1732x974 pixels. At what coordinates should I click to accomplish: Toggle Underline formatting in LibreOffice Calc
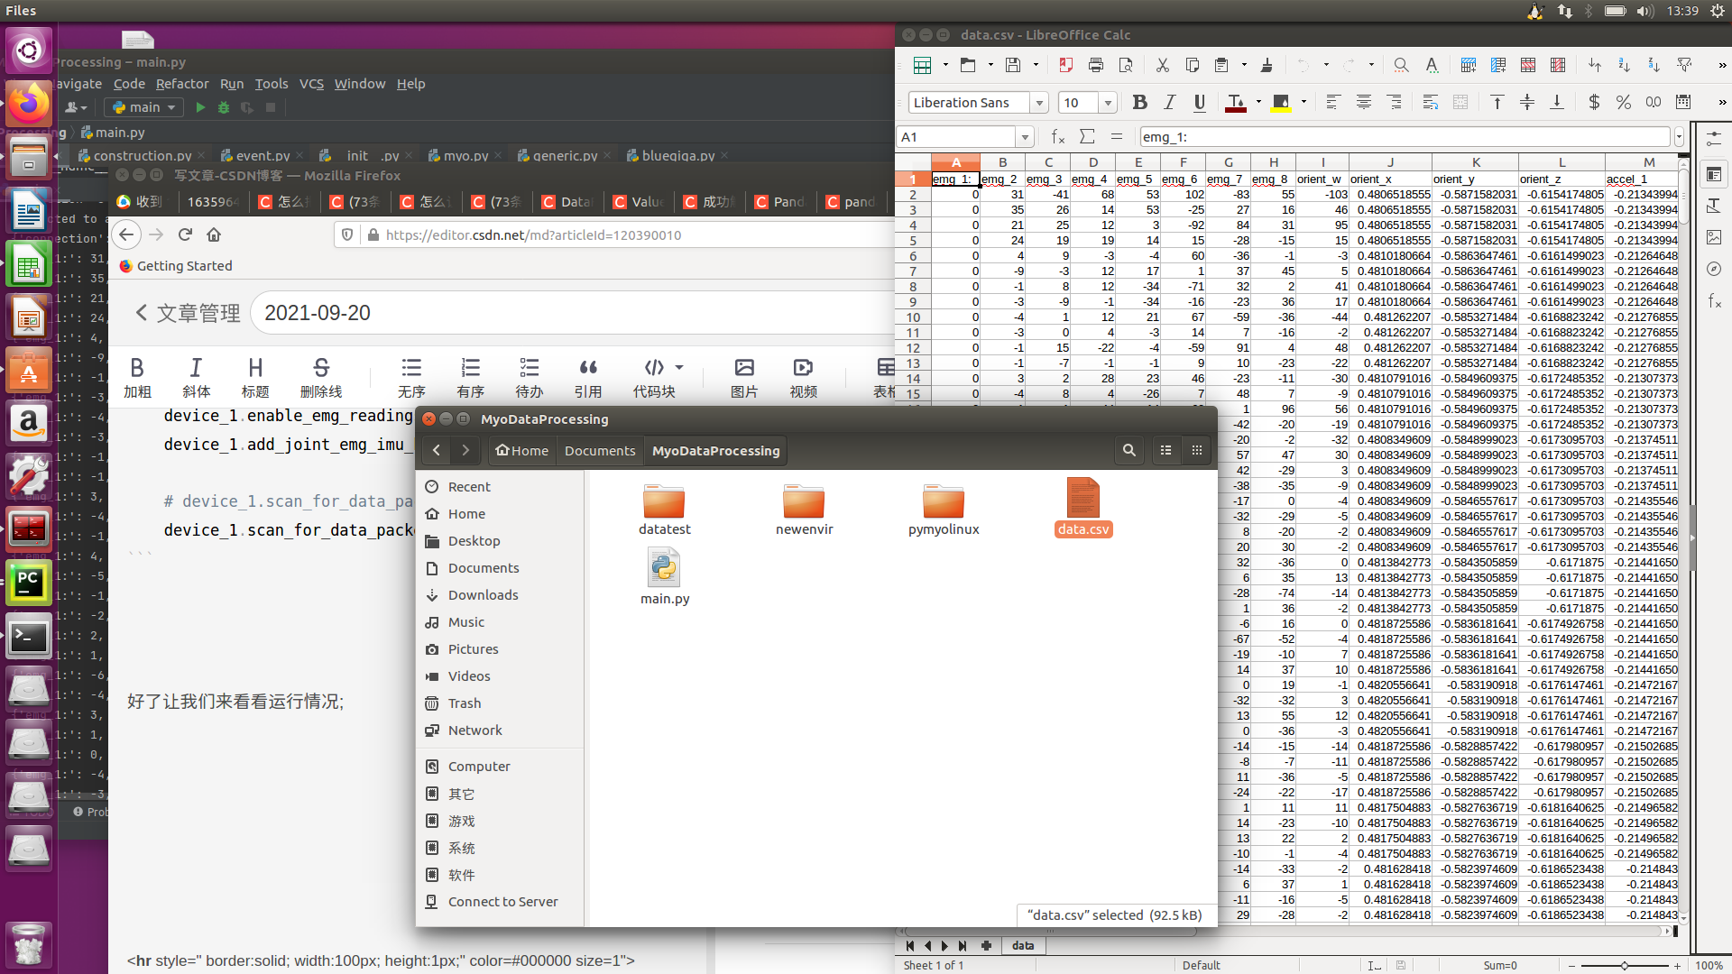pos(1200,103)
